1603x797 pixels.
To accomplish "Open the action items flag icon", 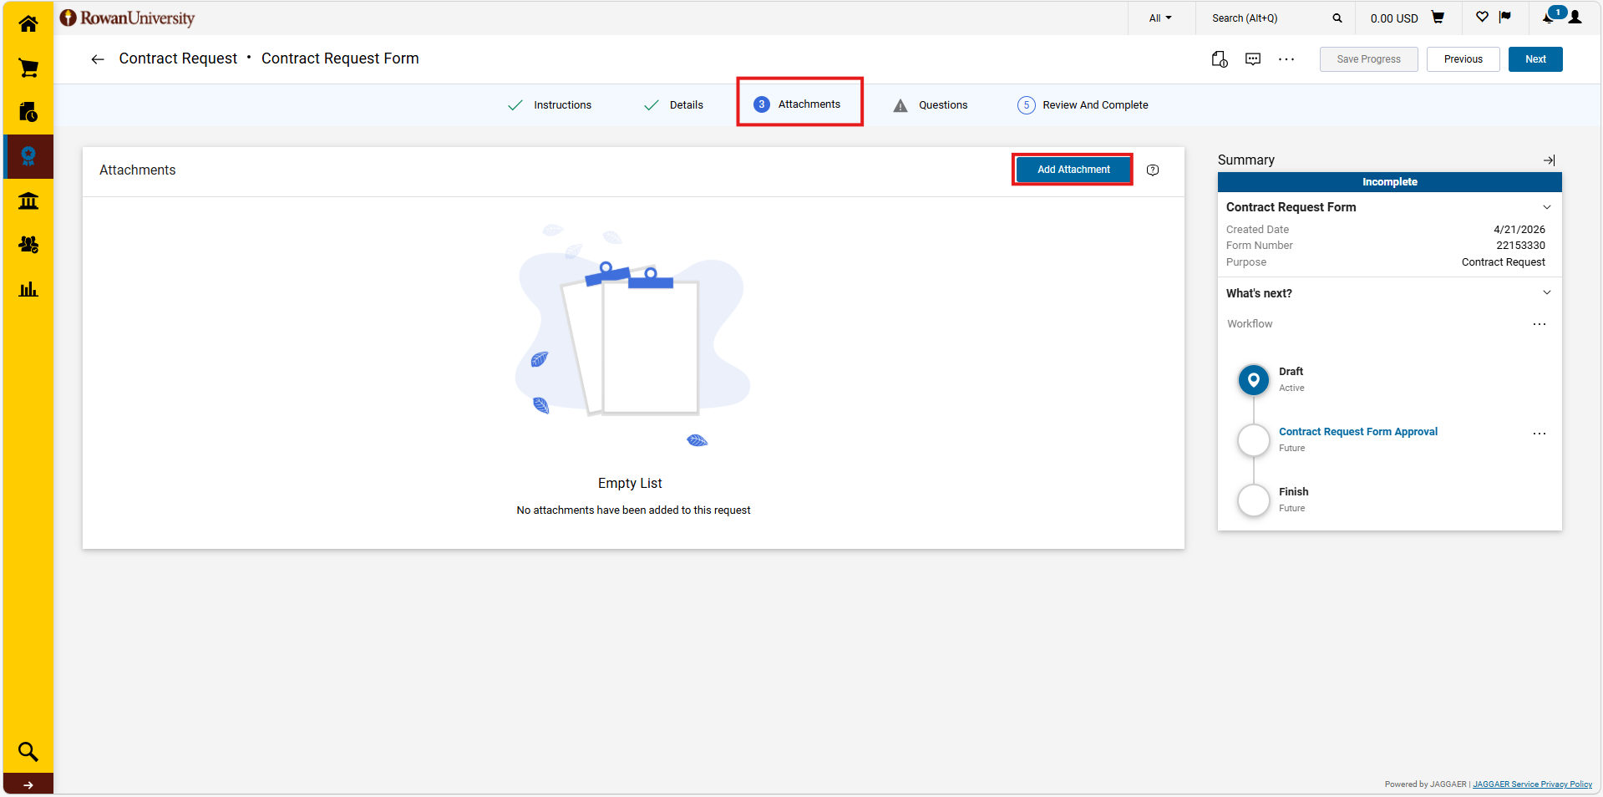I will (x=1505, y=17).
